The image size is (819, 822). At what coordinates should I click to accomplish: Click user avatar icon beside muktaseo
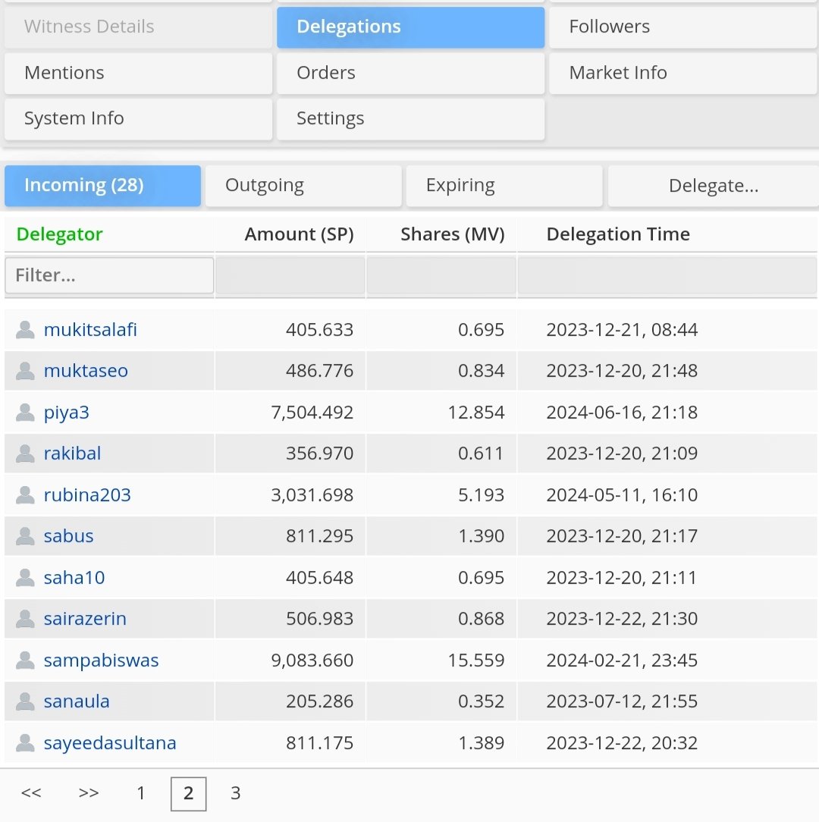coord(25,371)
